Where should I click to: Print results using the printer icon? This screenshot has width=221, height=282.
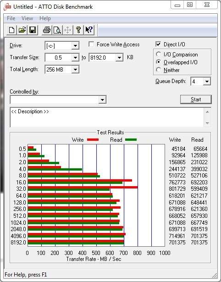47,30
